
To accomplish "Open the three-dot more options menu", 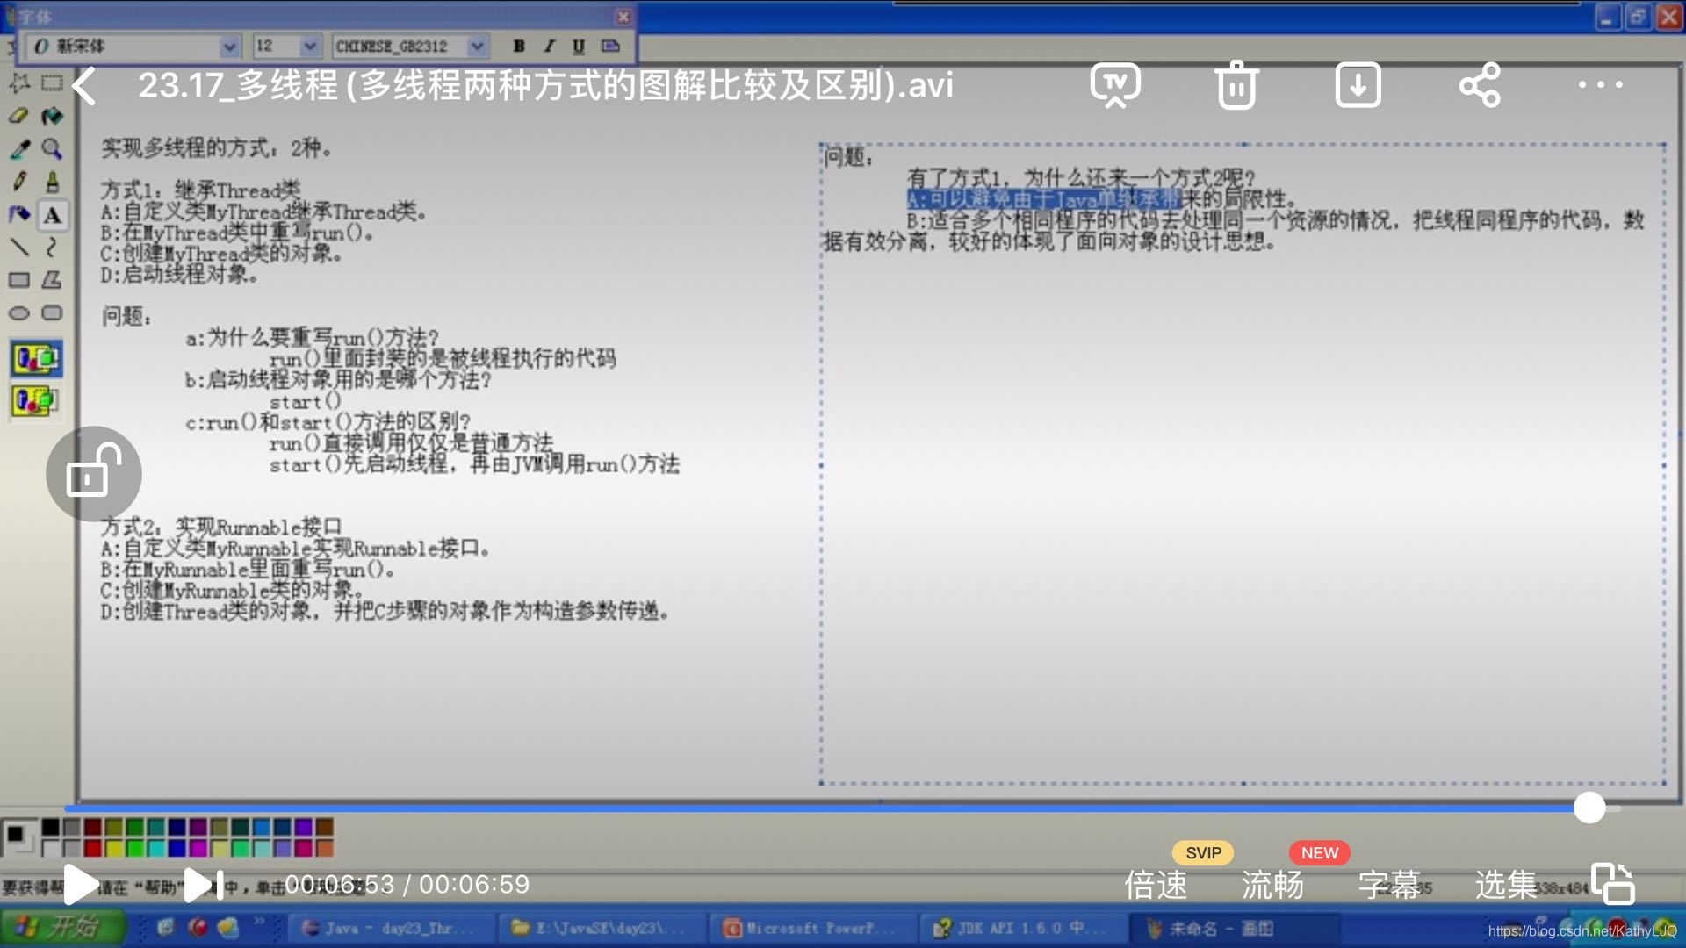I will click(x=1600, y=85).
